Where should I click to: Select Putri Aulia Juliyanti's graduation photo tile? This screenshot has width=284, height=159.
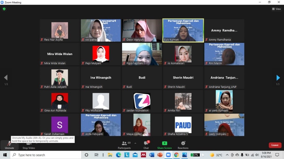(x=60, y=78)
